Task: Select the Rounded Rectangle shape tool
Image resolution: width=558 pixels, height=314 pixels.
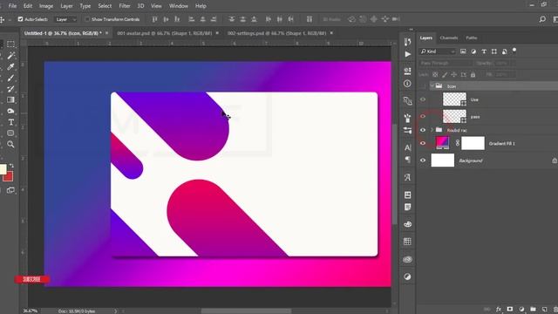Action: (10, 133)
